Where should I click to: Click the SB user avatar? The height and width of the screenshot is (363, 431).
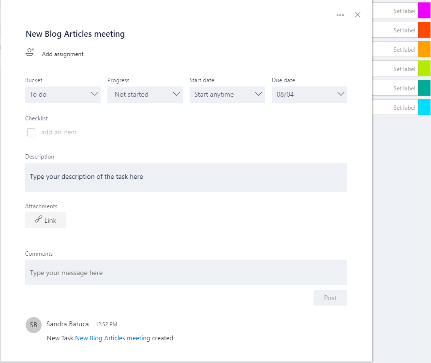[33, 325]
